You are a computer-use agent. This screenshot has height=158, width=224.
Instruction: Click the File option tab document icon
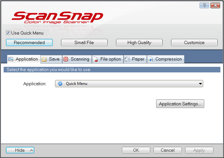pos(95,59)
